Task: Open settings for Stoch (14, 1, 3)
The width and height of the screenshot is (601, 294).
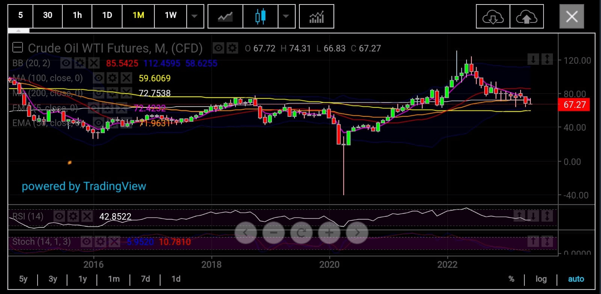Action: coord(100,242)
